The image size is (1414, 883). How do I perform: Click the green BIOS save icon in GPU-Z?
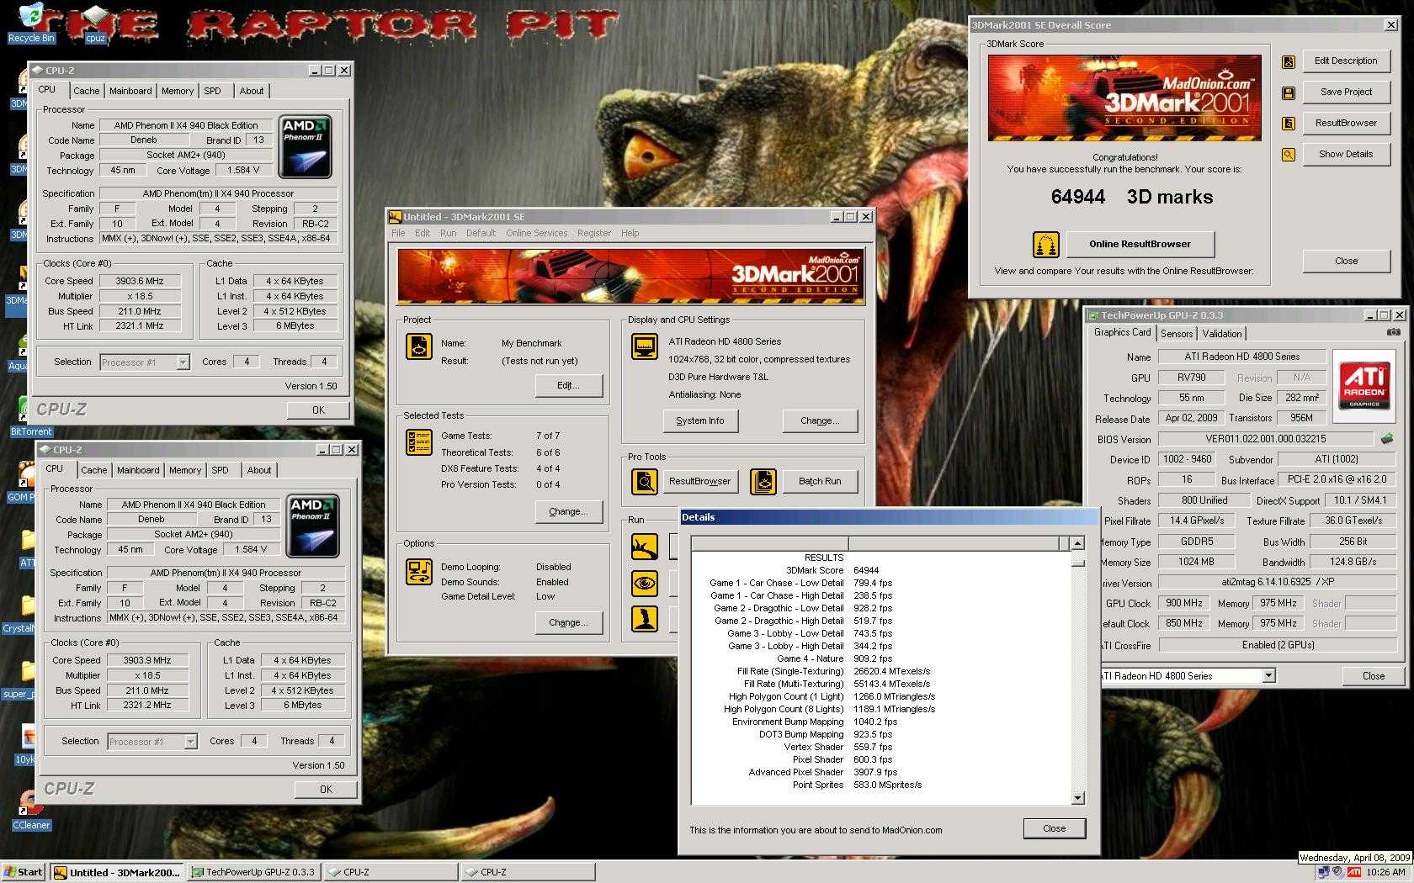coord(1387,438)
